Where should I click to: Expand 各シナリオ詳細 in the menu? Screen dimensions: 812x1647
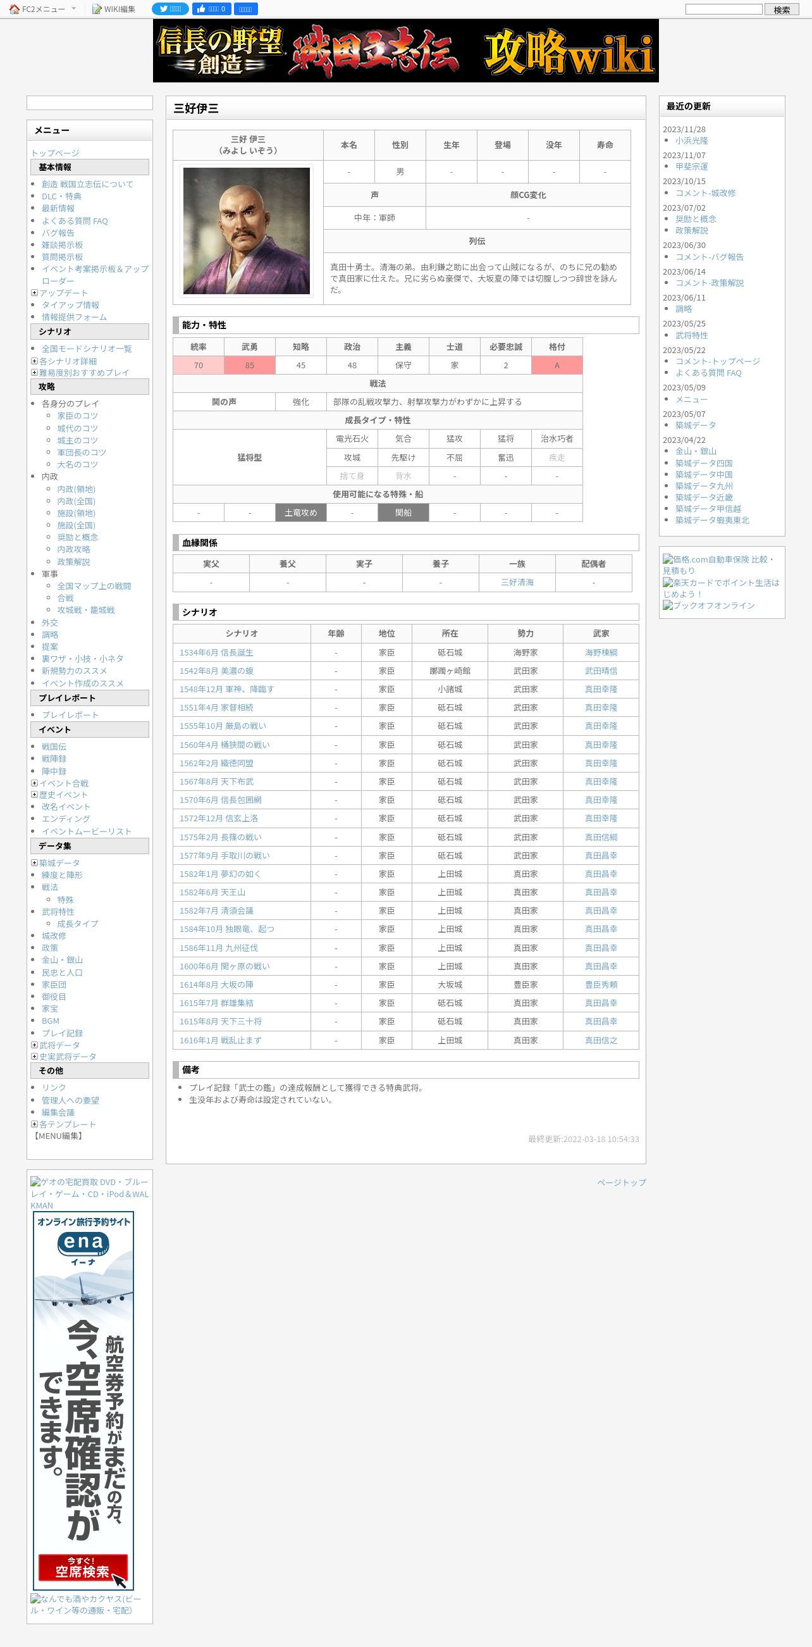[35, 361]
